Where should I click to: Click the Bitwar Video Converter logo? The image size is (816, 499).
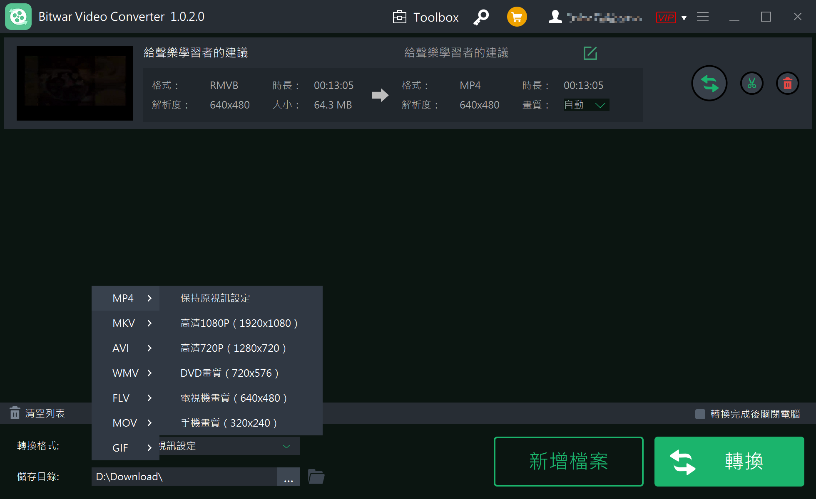click(x=18, y=17)
